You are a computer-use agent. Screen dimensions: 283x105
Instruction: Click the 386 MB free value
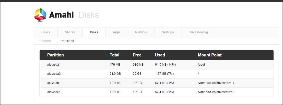138,65
